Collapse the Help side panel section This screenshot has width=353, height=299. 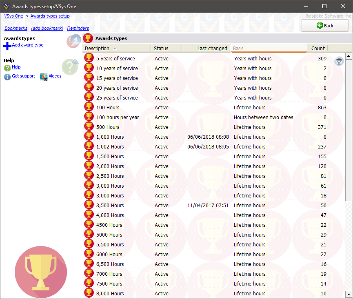tap(70, 66)
